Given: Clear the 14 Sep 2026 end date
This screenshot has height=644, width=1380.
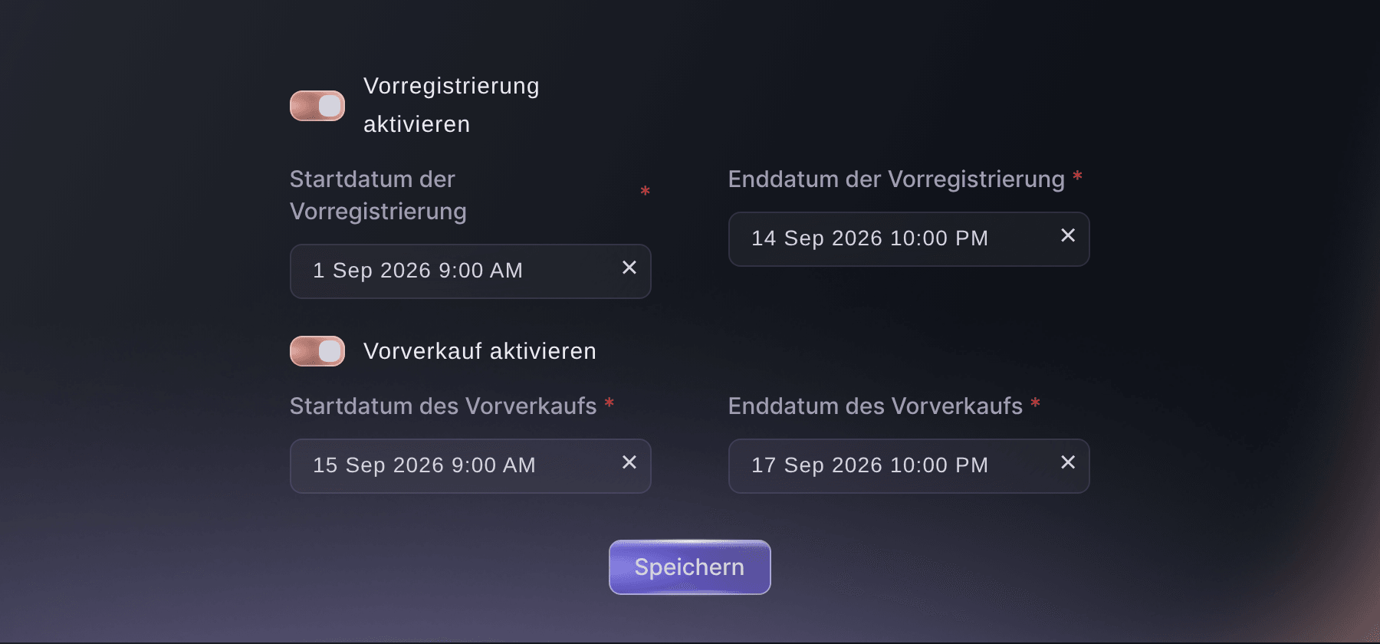Looking at the screenshot, I should 1068,235.
